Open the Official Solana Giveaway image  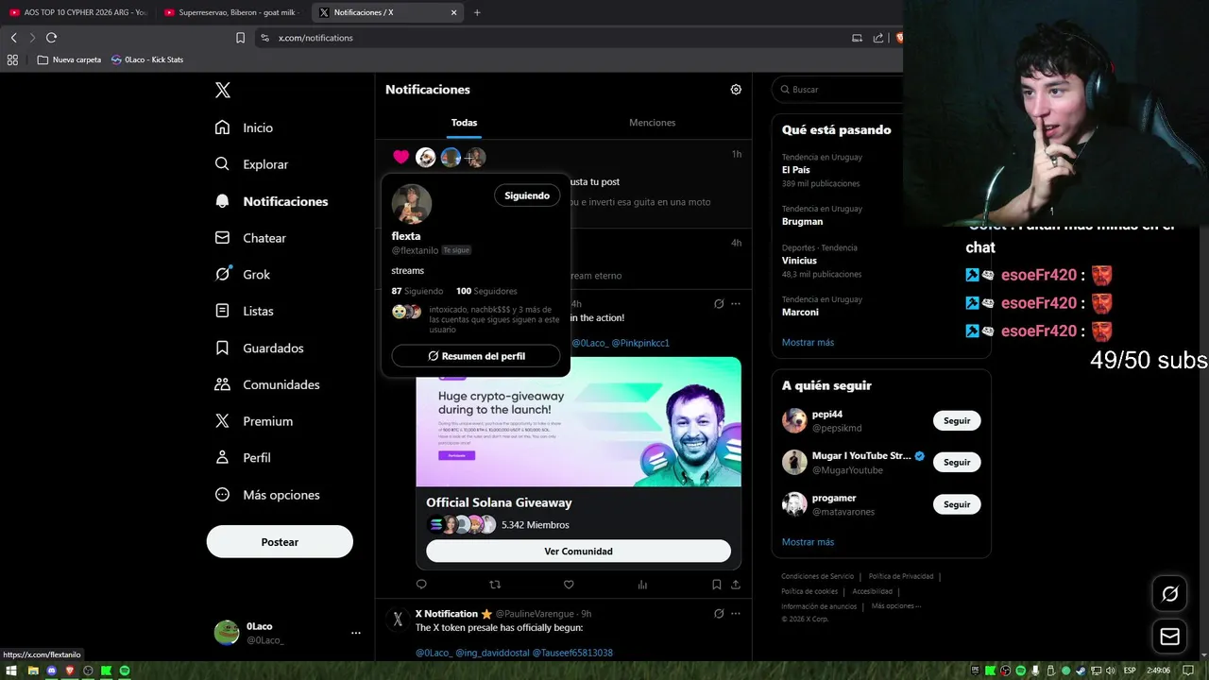pos(578,421)
